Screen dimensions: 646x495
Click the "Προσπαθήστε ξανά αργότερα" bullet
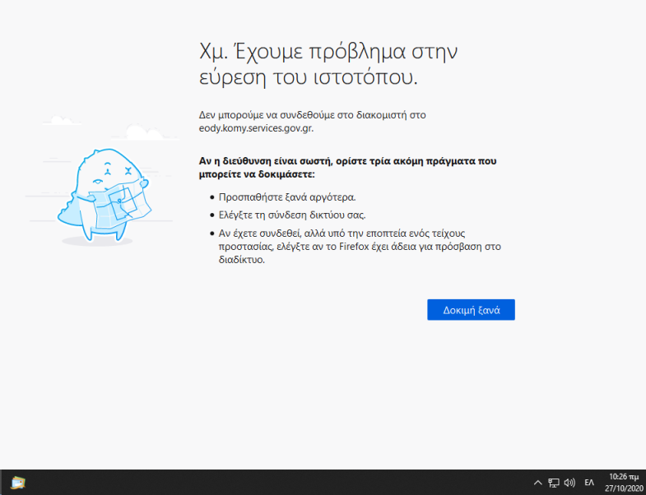[x=286, y=197]
